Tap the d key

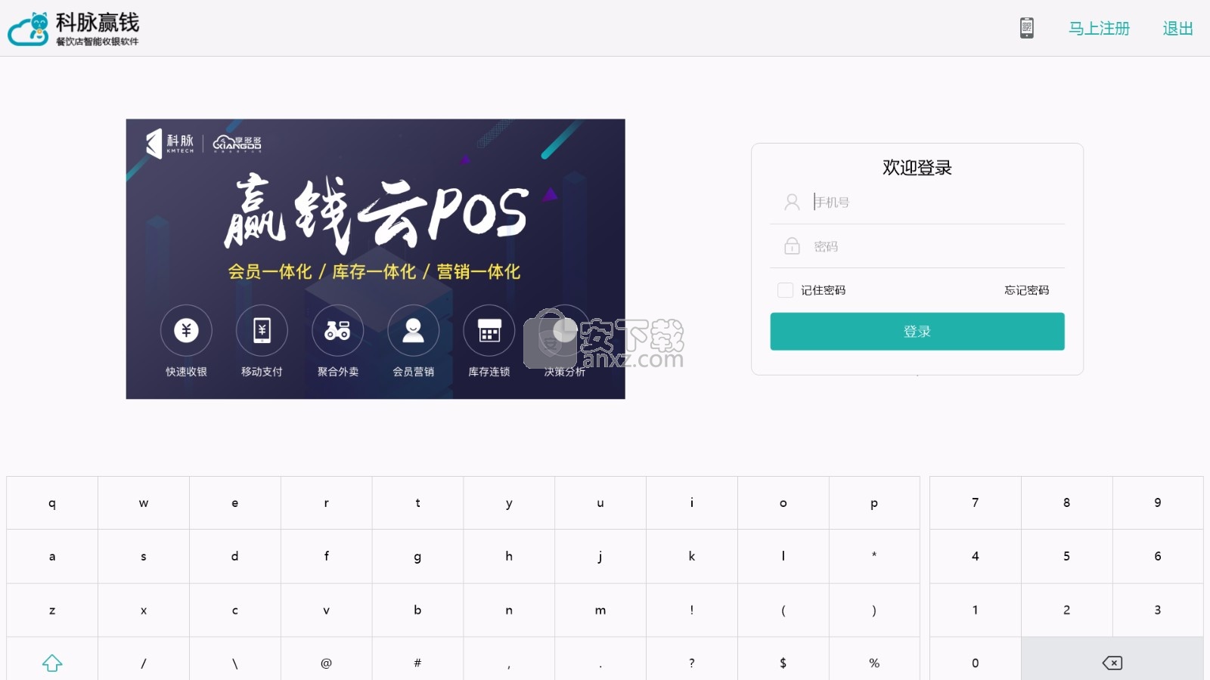tap(235, 556)
